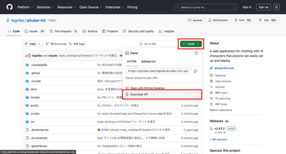The width and height of the screenshot is (286, 154).
Task: Open the .gitattributes file
Action: (x=39, y=146)
